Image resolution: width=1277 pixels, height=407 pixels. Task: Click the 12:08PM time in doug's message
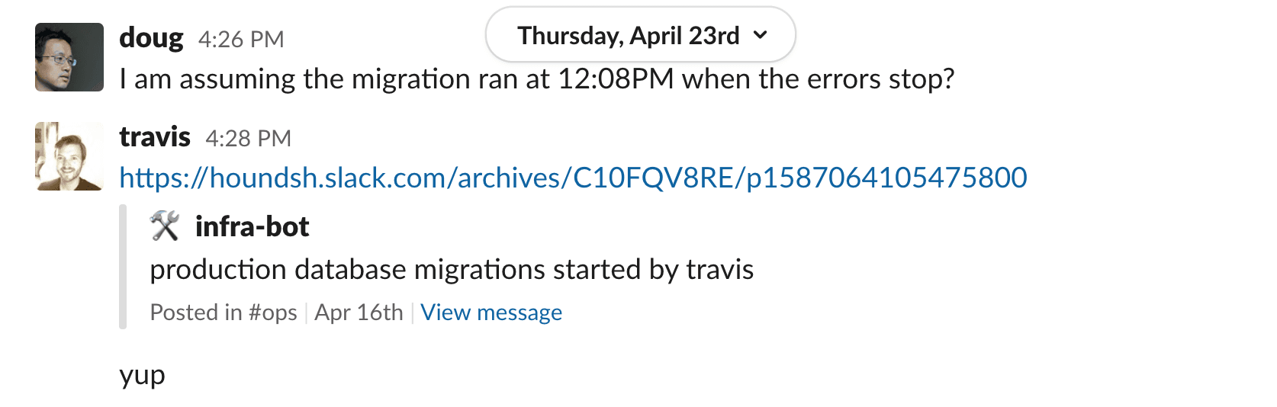tap(616, 79)
